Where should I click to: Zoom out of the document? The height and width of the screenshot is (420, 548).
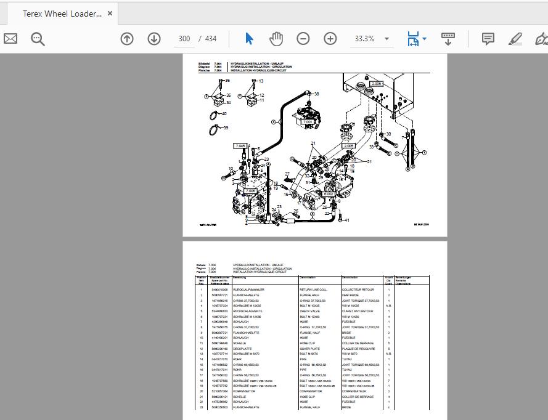click(x=303, y=38)
